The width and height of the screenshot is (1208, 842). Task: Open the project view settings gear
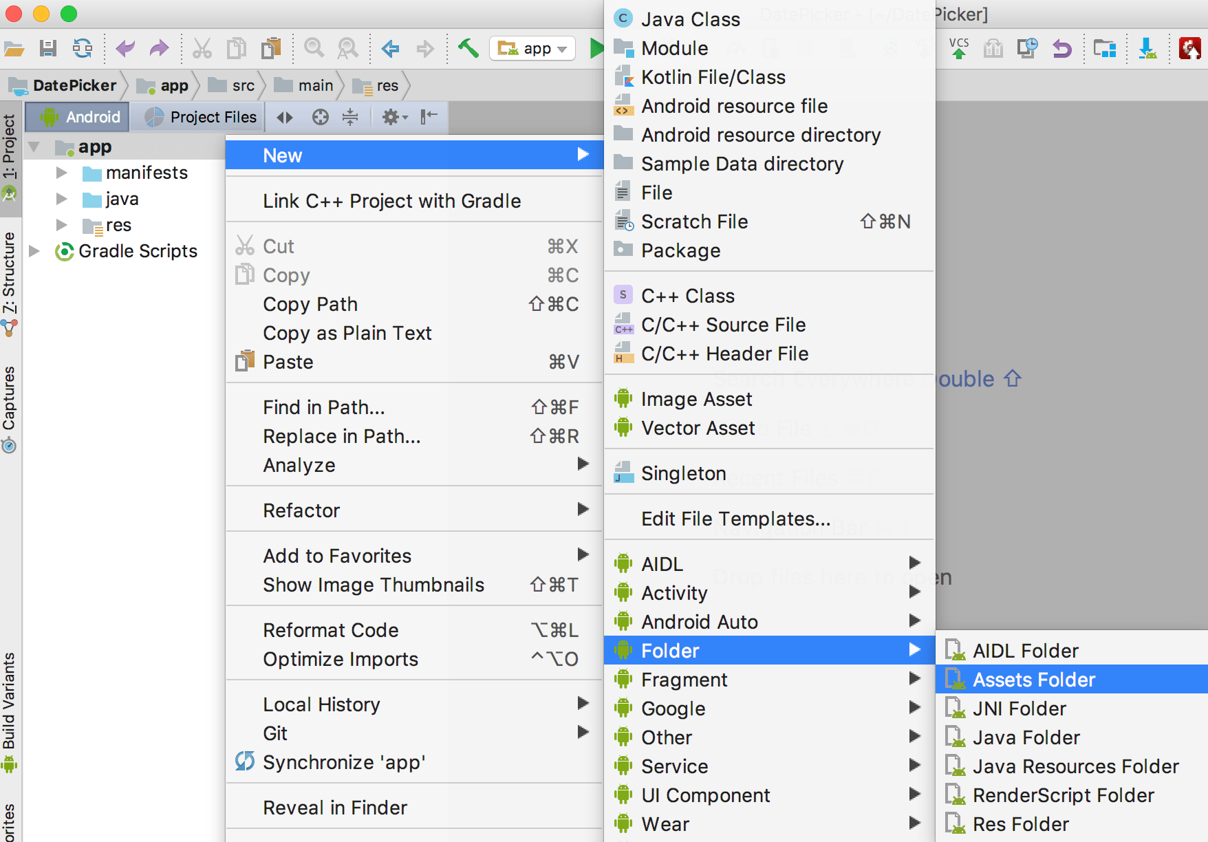tap(393, 117)
